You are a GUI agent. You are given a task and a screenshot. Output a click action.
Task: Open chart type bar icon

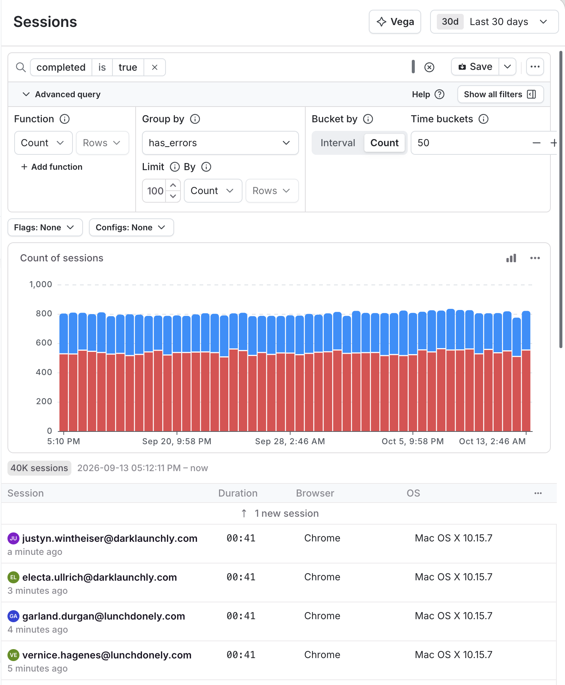tap(511, 258)
